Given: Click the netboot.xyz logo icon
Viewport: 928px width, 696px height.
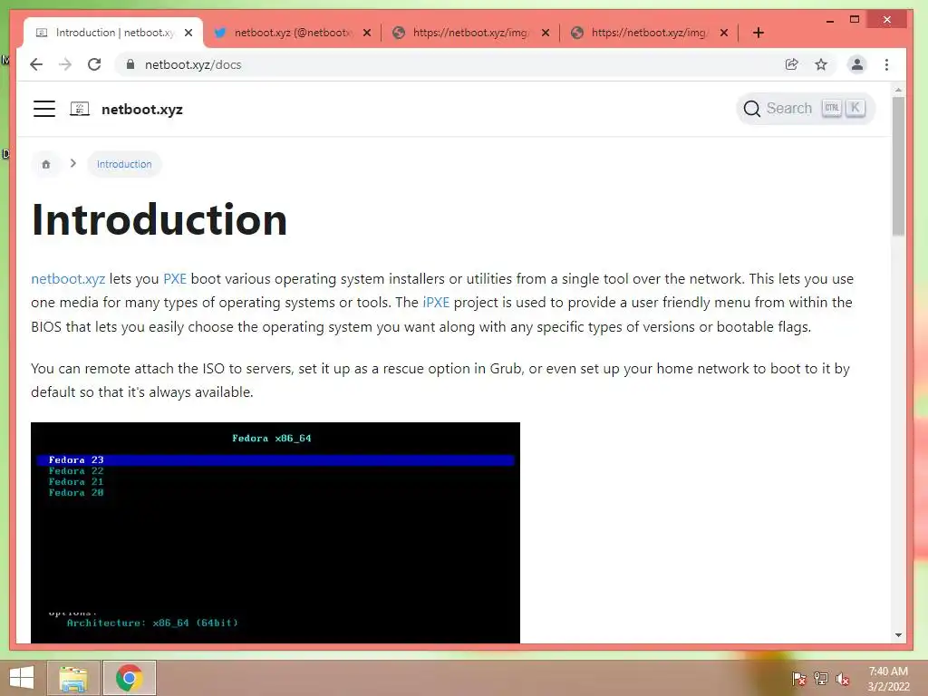Looking at the screenshot, I should (x=80, y=109).
